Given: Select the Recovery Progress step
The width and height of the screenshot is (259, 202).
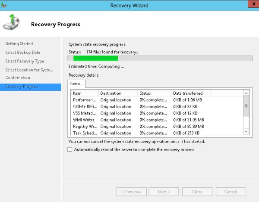Looking at the screenshot, I should 31,87.
